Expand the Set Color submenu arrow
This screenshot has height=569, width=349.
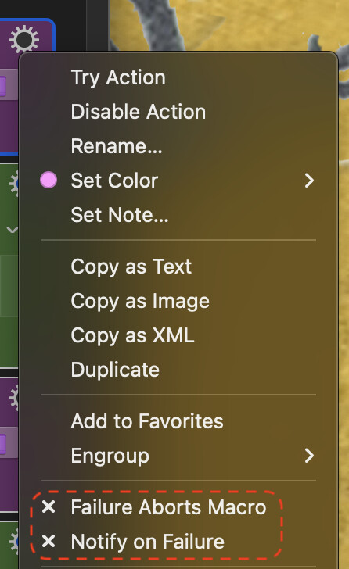(x=309, y=181)
